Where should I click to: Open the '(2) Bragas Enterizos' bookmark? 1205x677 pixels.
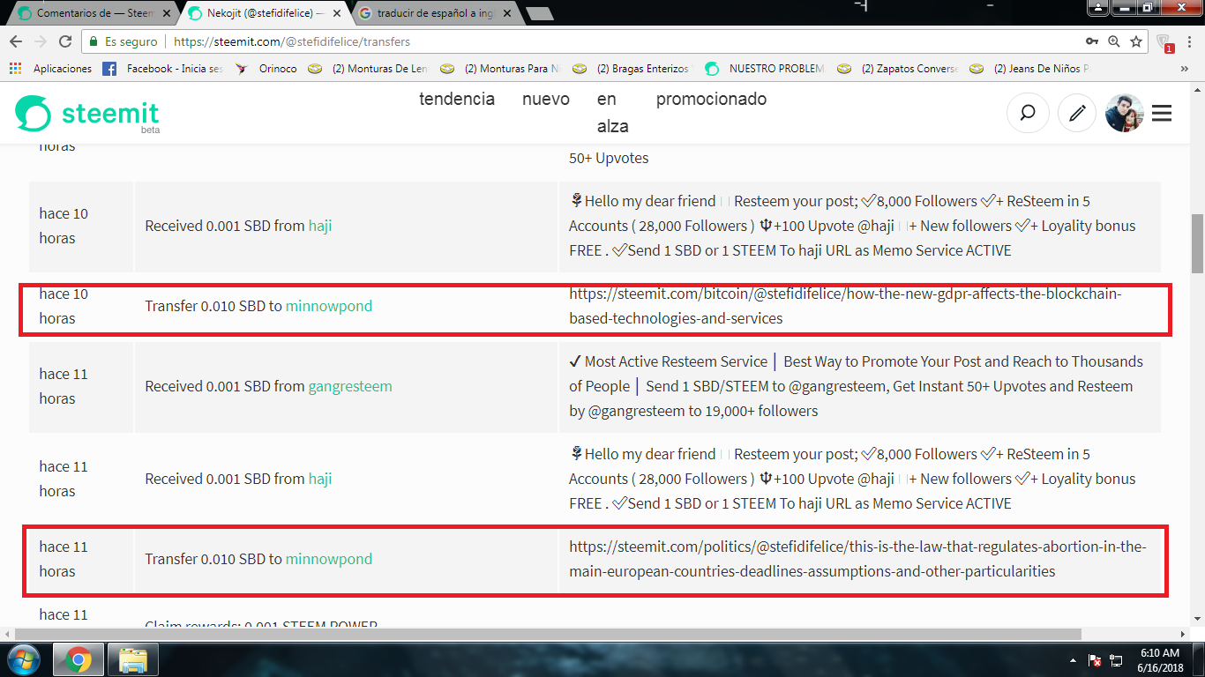(x=633, y=69)
